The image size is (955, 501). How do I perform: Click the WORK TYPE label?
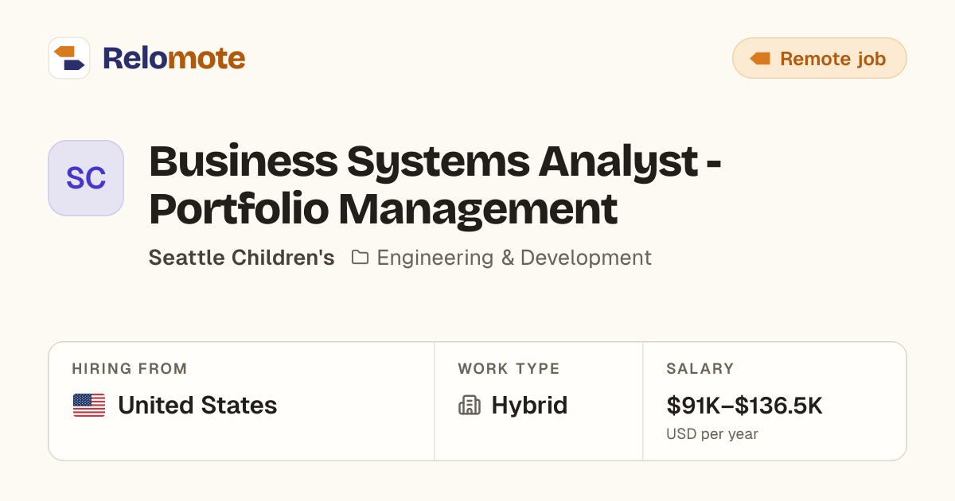click(509, 369)
